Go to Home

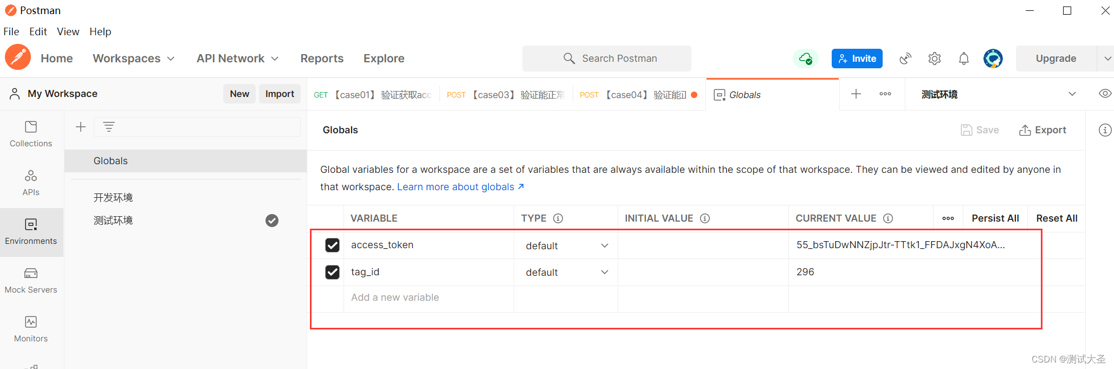(x=56, y=59)
